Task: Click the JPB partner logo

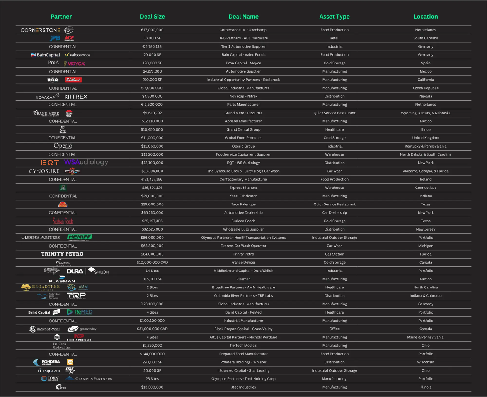Action: point(55,38)
